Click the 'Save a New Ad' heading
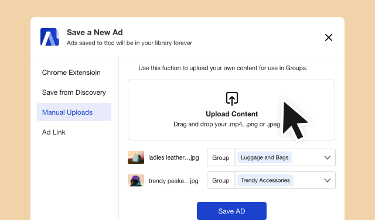This screenshot has width=375, height=220. [95, 32]
